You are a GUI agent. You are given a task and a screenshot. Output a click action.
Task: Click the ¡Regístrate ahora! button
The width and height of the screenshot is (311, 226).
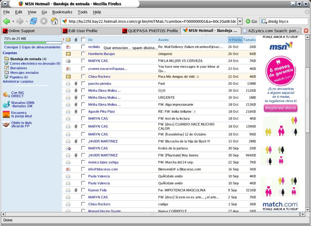click(281, 108)
